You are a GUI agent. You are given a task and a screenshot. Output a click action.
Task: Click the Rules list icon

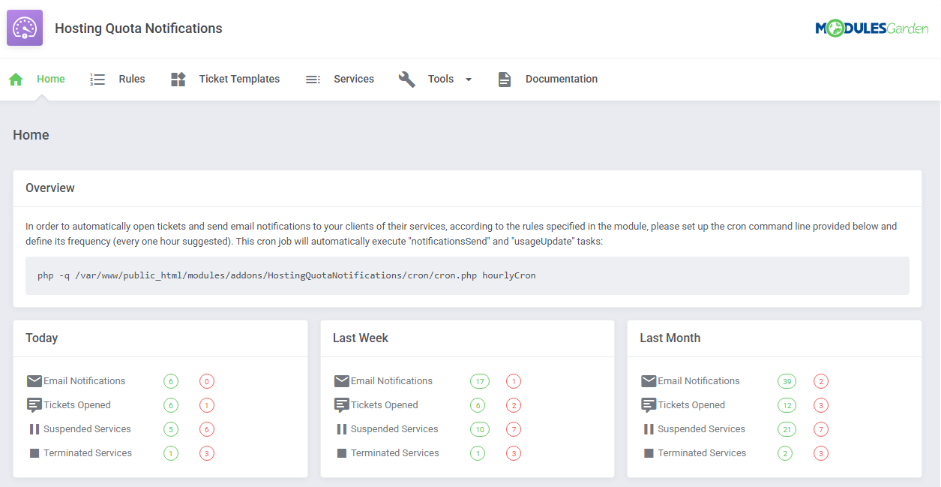click(x=97, y=78)
